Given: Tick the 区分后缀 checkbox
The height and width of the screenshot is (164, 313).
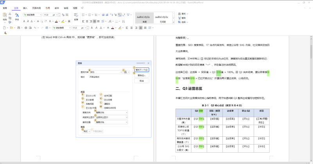Looking at the screenshot, I should [x=102, y=100].
